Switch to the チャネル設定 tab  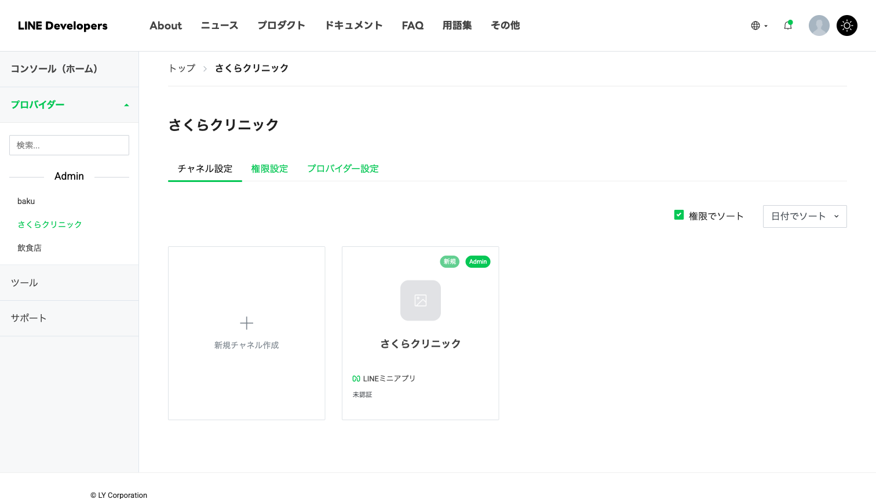(x=205, y=169)
